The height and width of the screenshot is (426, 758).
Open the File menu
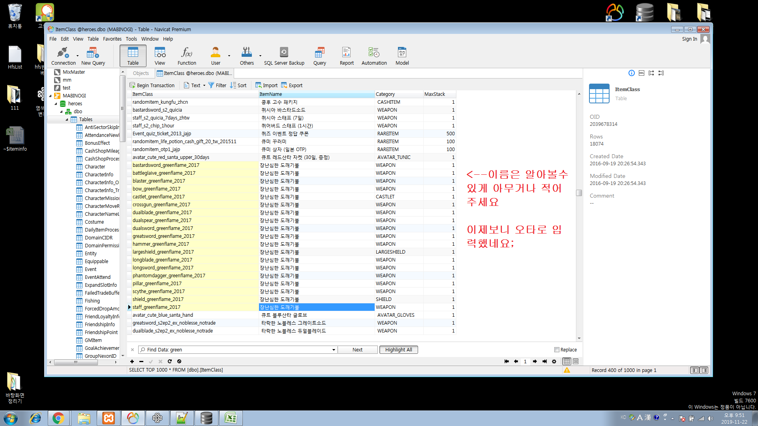coord(53,39)
